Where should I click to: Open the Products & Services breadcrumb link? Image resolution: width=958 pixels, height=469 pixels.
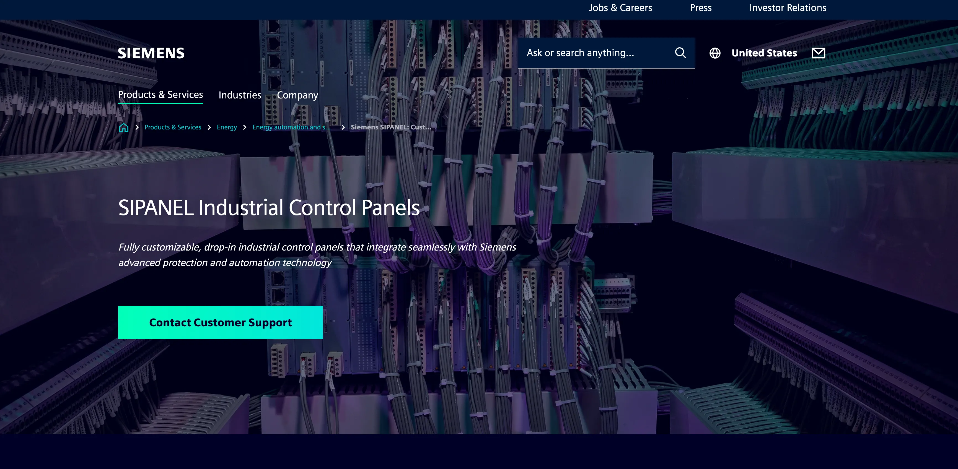click(x=173, y=127)
